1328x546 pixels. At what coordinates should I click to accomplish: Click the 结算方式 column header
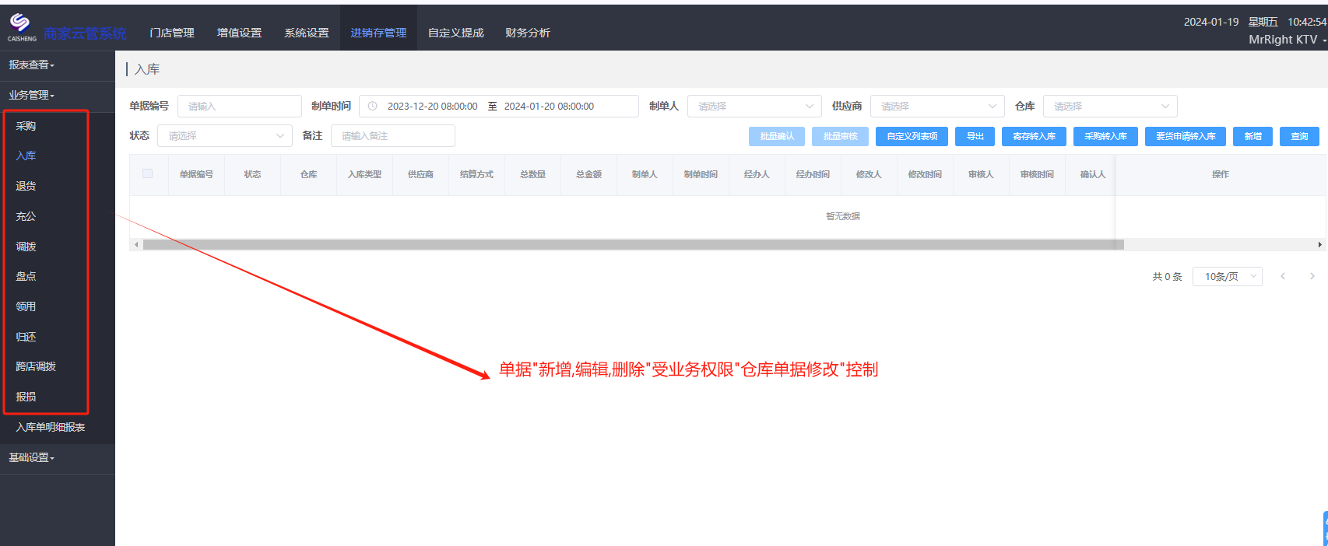tap(476, 174)
